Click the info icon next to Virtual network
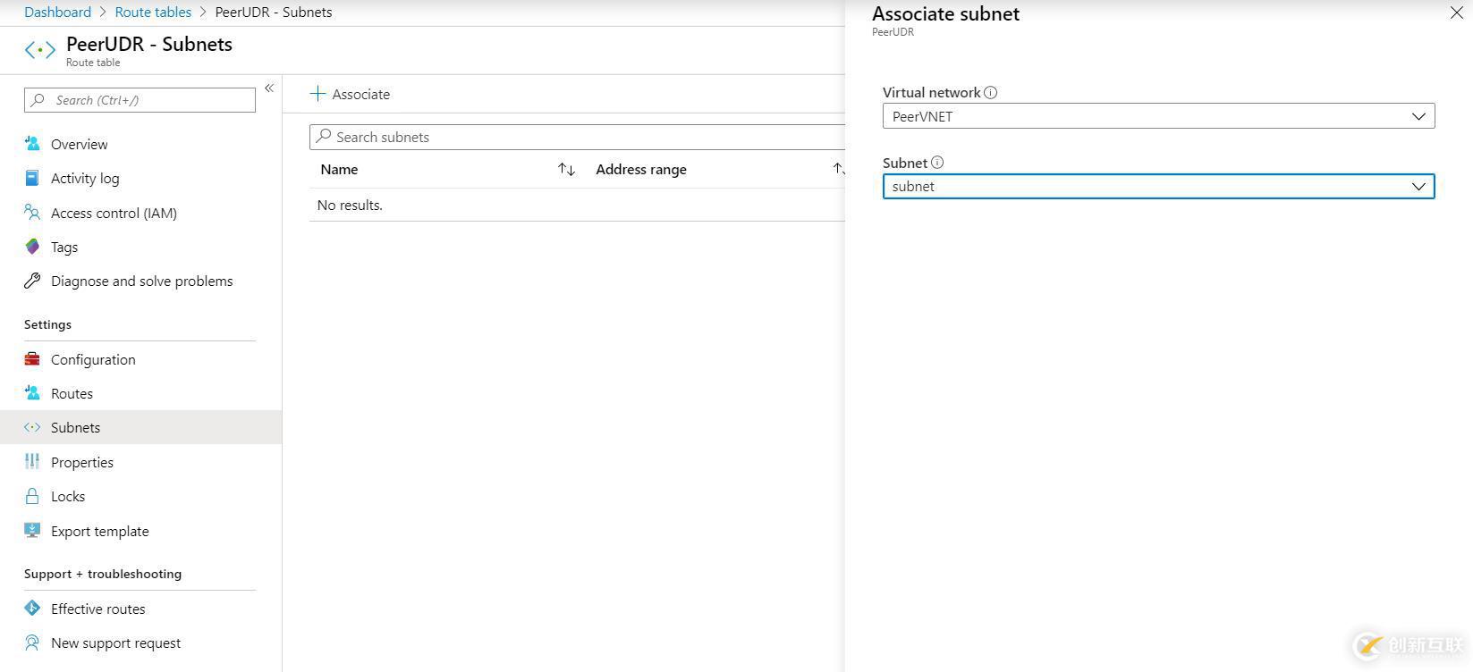The height and width of the screenshot is (672, 1473). [x=991, y=92]
